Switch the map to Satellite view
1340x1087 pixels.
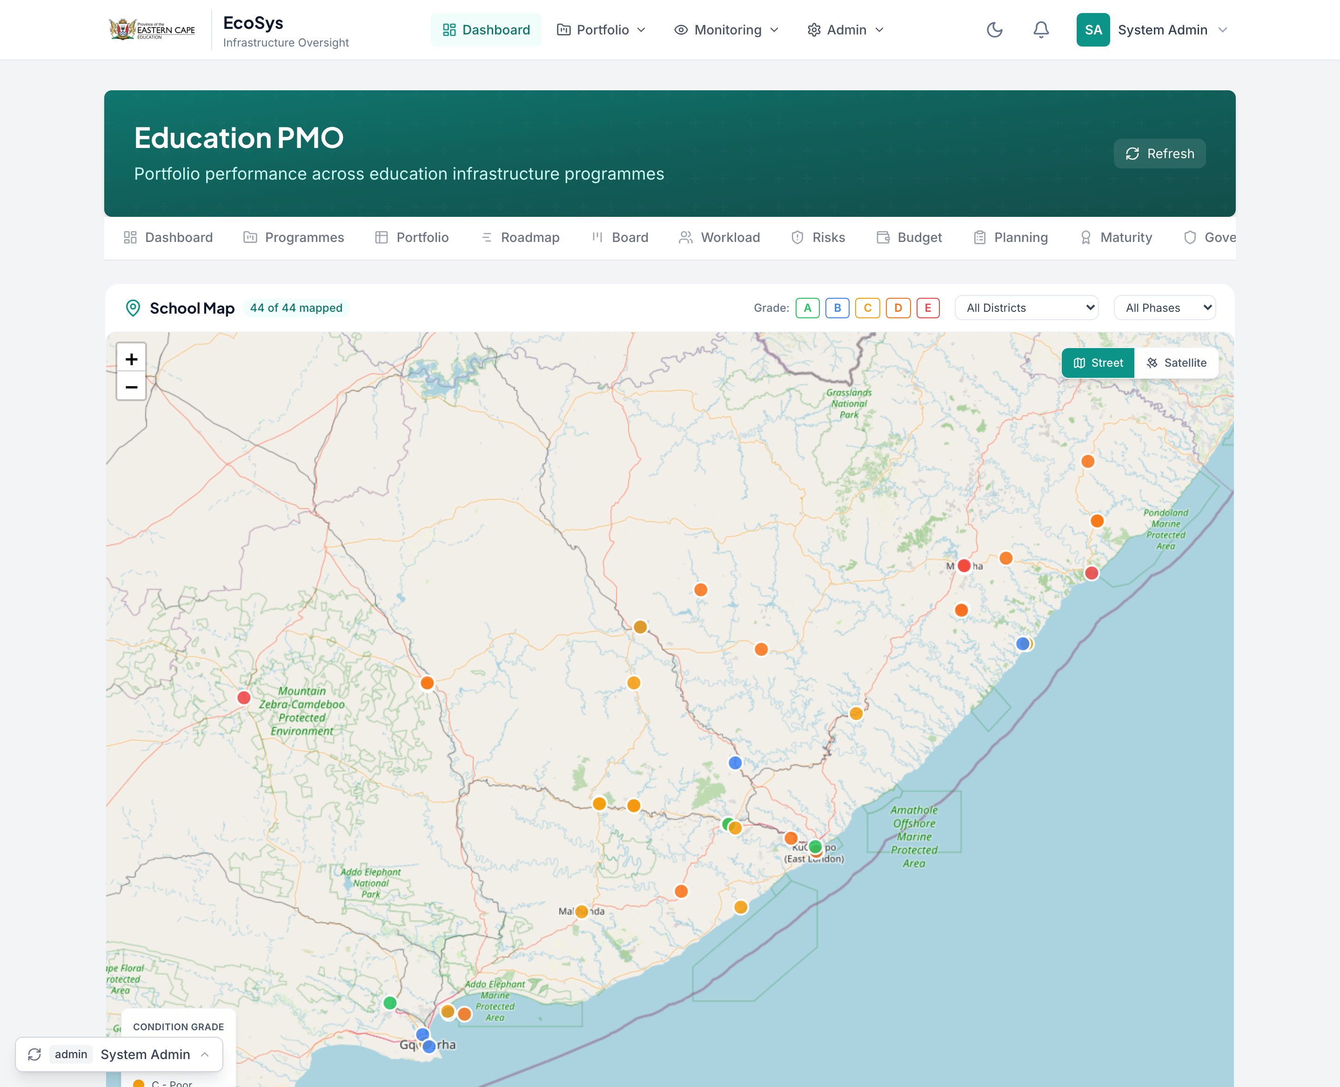coord(1177,362)
